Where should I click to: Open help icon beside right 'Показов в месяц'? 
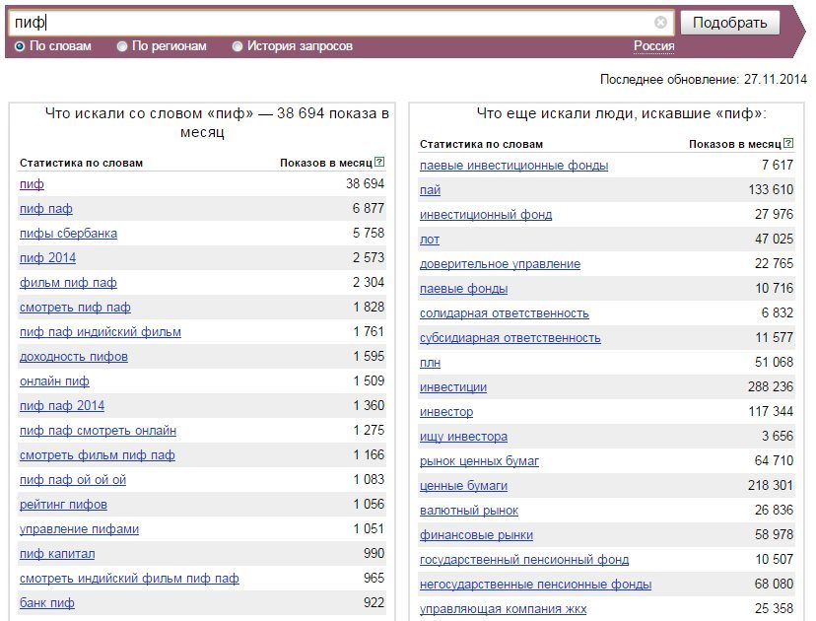788,143
